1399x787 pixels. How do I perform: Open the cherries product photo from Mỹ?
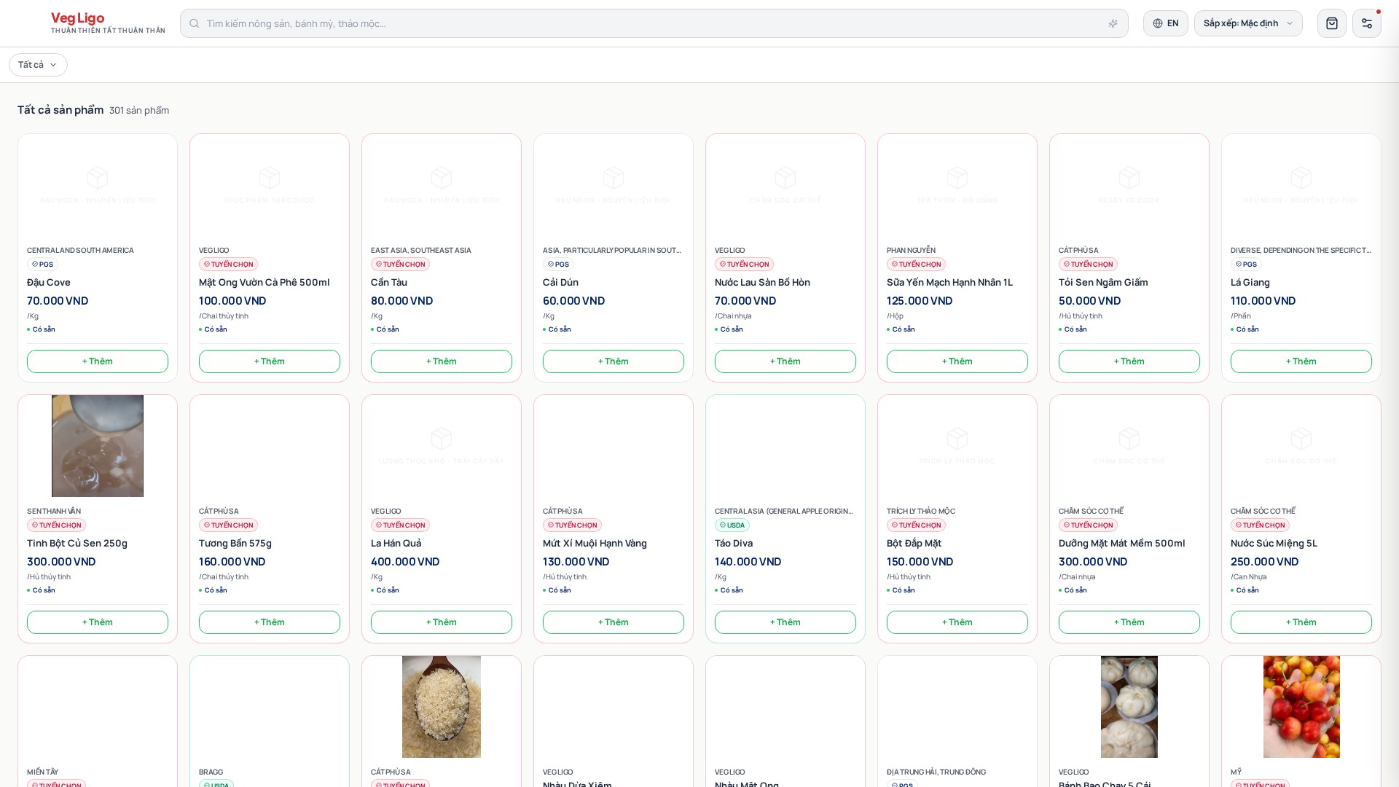[1301, 707]
